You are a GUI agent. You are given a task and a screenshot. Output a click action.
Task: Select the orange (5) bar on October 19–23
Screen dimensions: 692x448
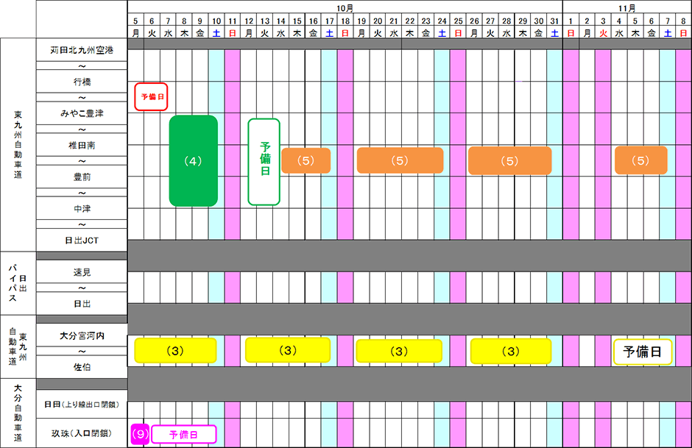tap(400, 160)
